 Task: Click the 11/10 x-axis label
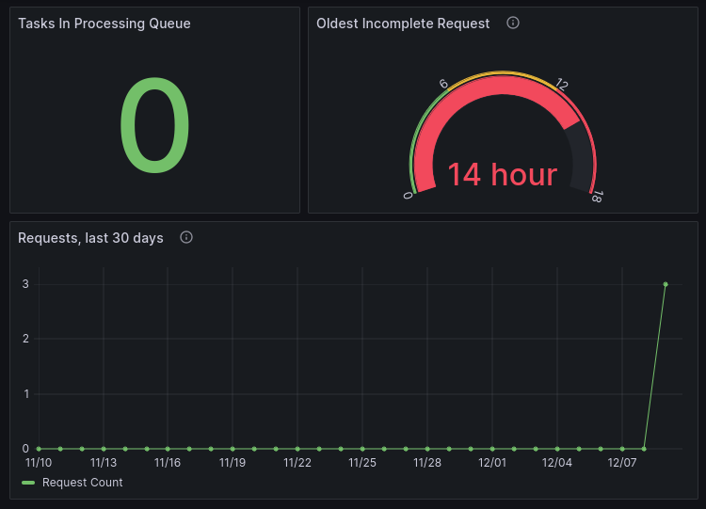(39, 463)
